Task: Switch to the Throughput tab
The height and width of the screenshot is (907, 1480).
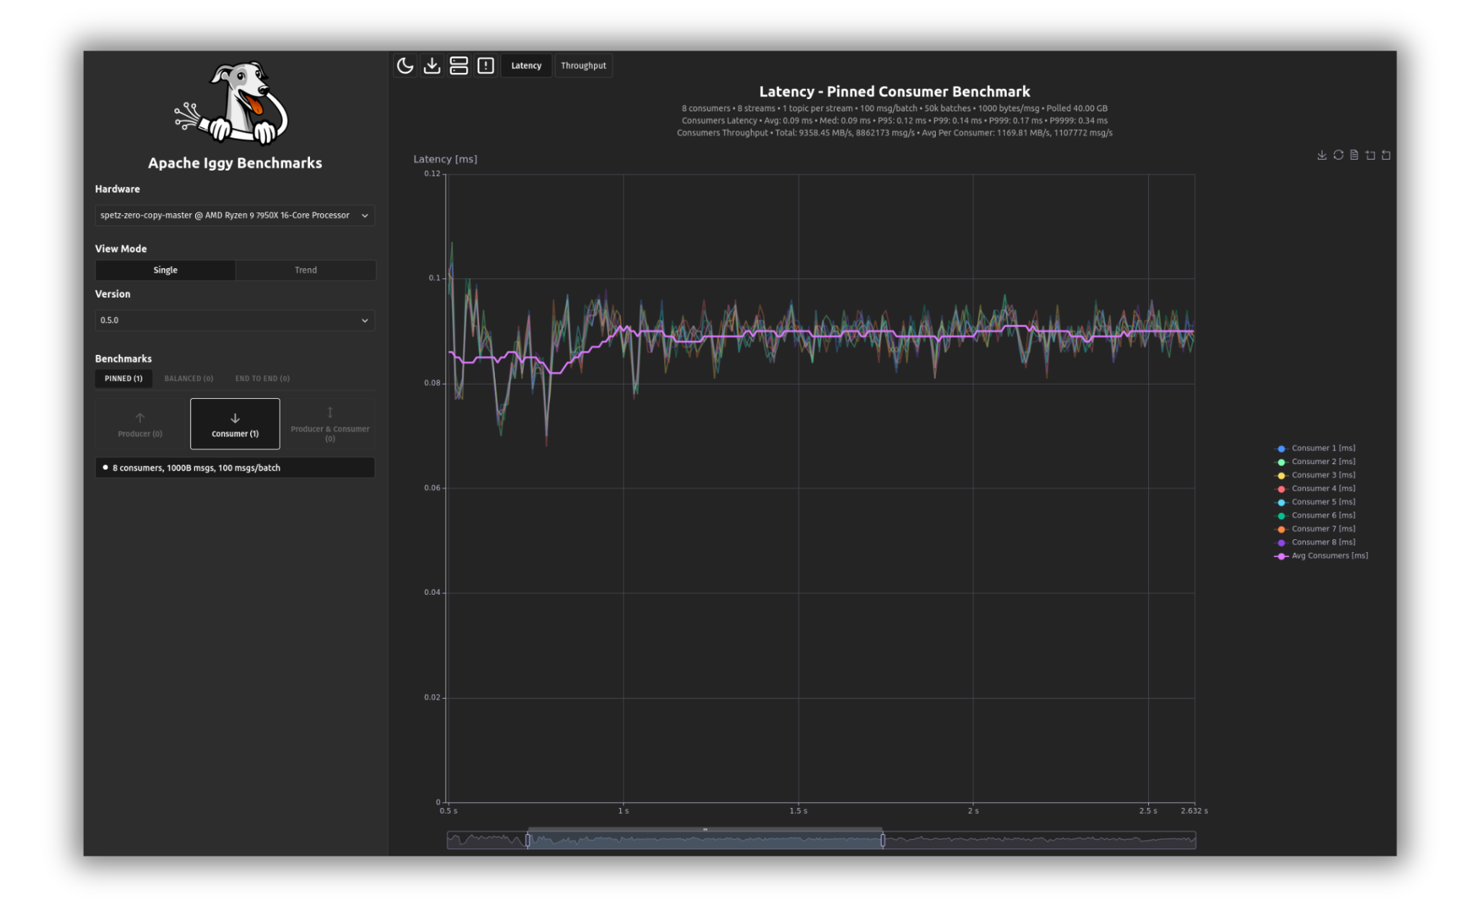Action: pyautogui.click(x=583, y=65)
